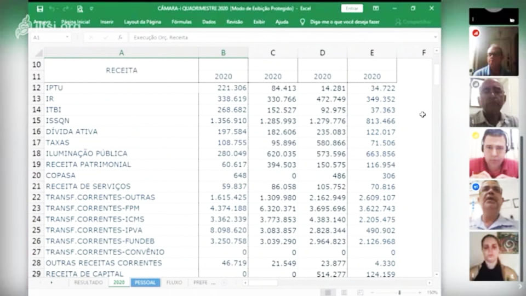The height and width of the screenshot is (296, 526).
Task: Open the Fórmulas ribbon tab
Action: [181, 22]
